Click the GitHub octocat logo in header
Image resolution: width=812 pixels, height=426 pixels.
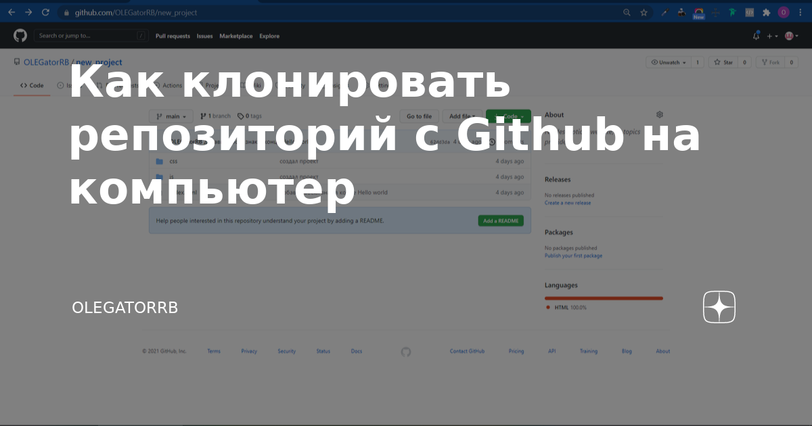20,36
